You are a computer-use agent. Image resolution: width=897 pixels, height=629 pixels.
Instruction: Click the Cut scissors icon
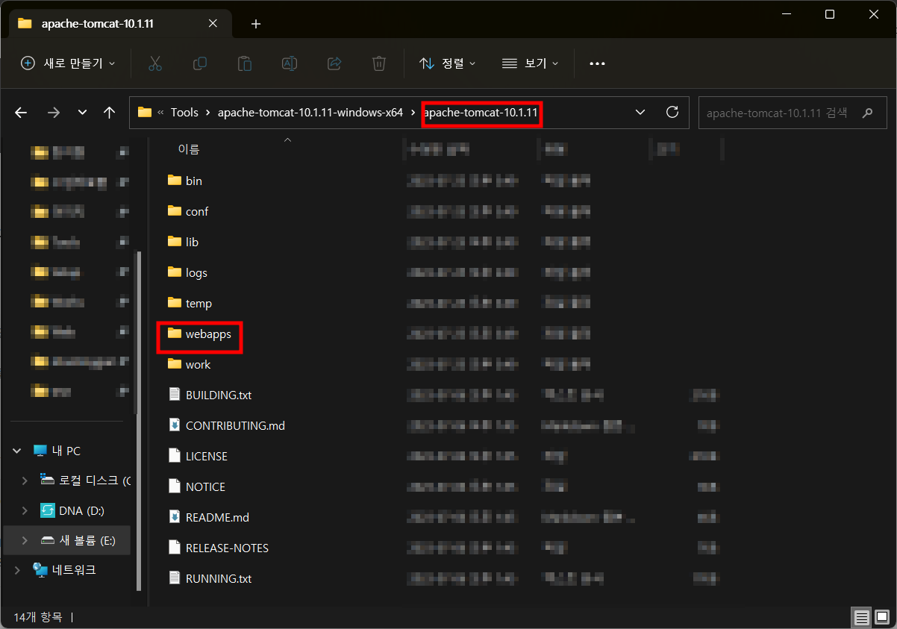point(155,63)
